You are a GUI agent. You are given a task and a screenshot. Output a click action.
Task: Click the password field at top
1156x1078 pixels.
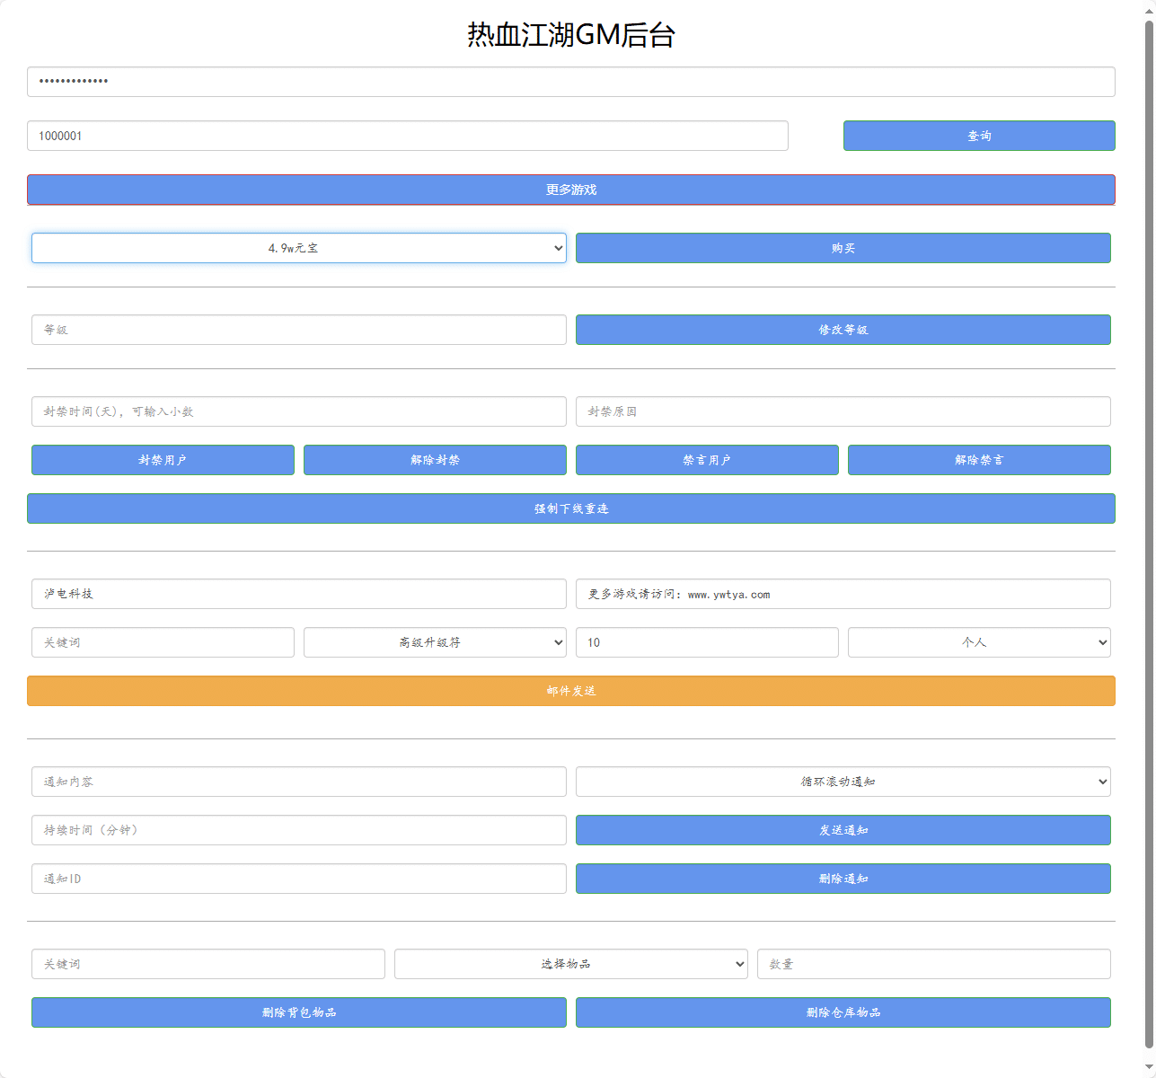(571, 82)
